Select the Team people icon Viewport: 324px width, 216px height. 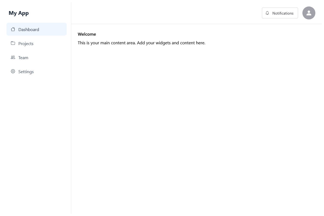click(x=13, y=57)
